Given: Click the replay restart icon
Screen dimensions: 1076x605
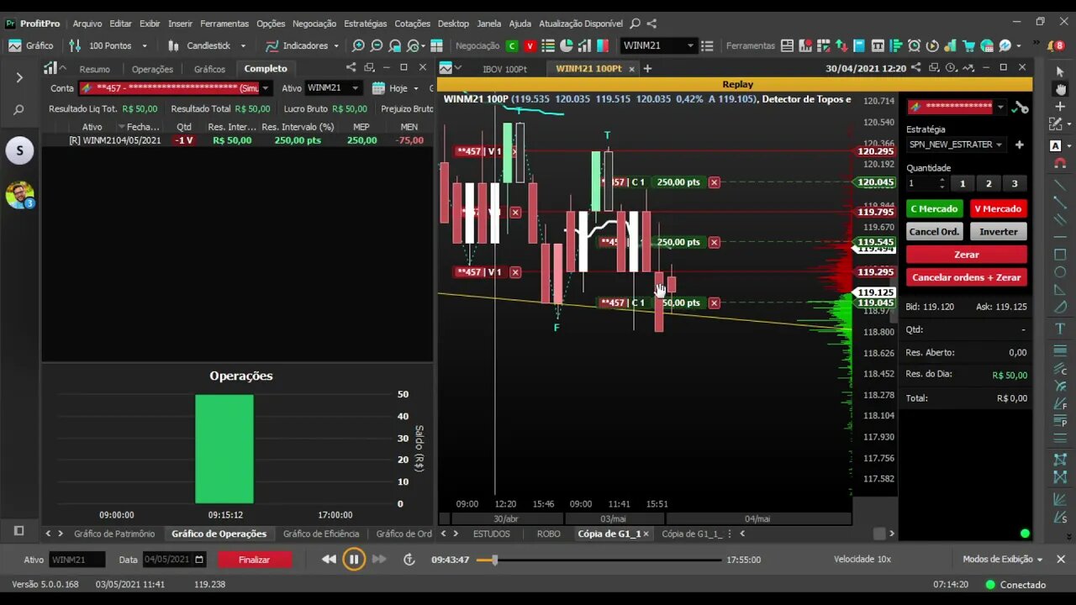Looking at the screenshot, I should point(409,559).
